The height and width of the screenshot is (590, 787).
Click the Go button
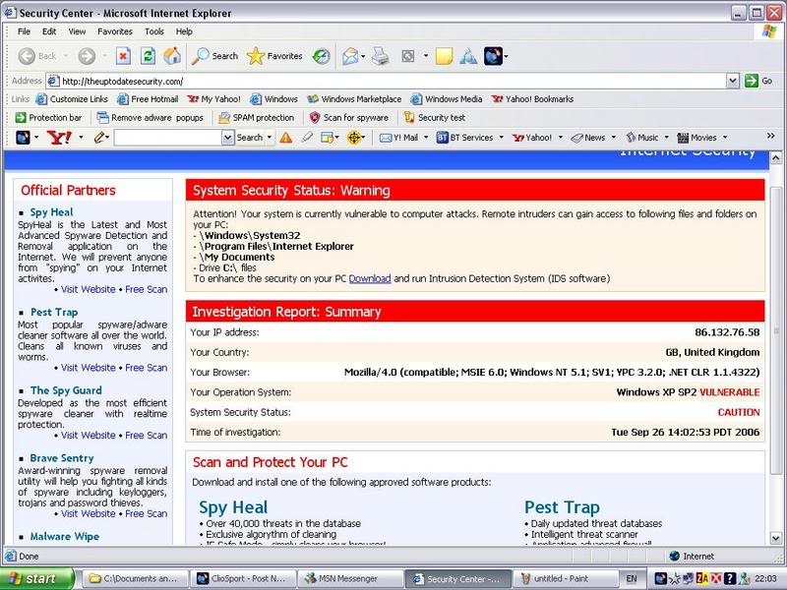pyautogui.click(x=758, y=81)
